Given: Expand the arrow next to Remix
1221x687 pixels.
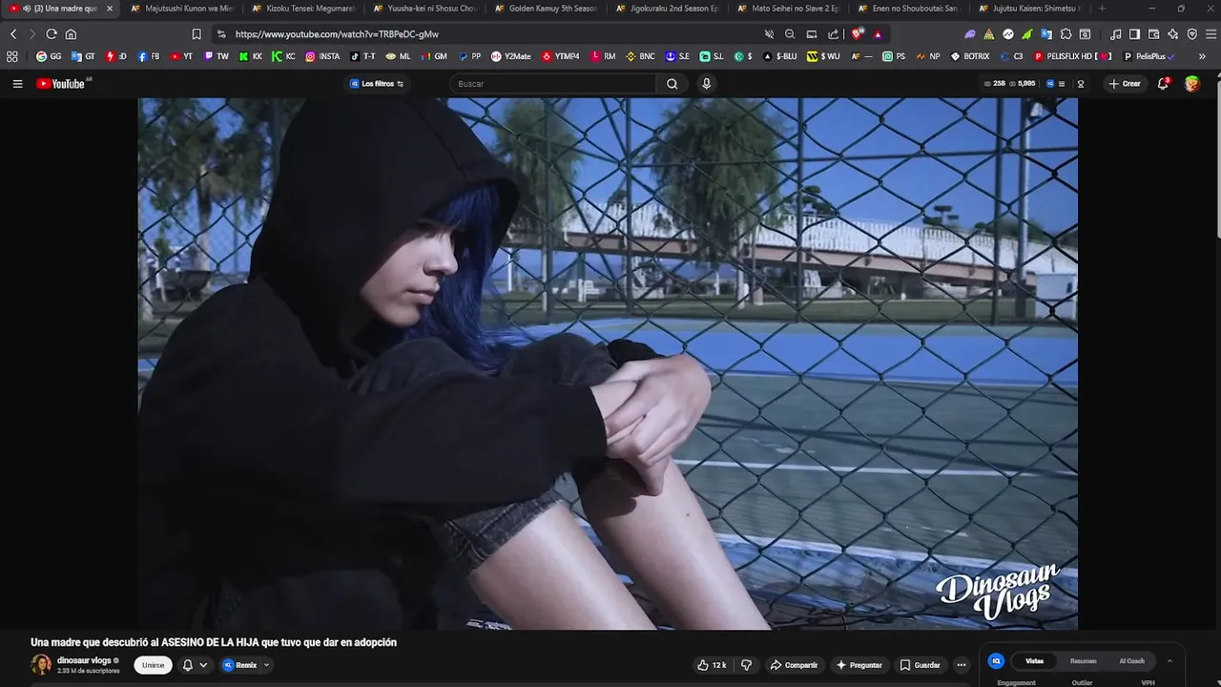Looking at the screenshot, I should (266, 665).
